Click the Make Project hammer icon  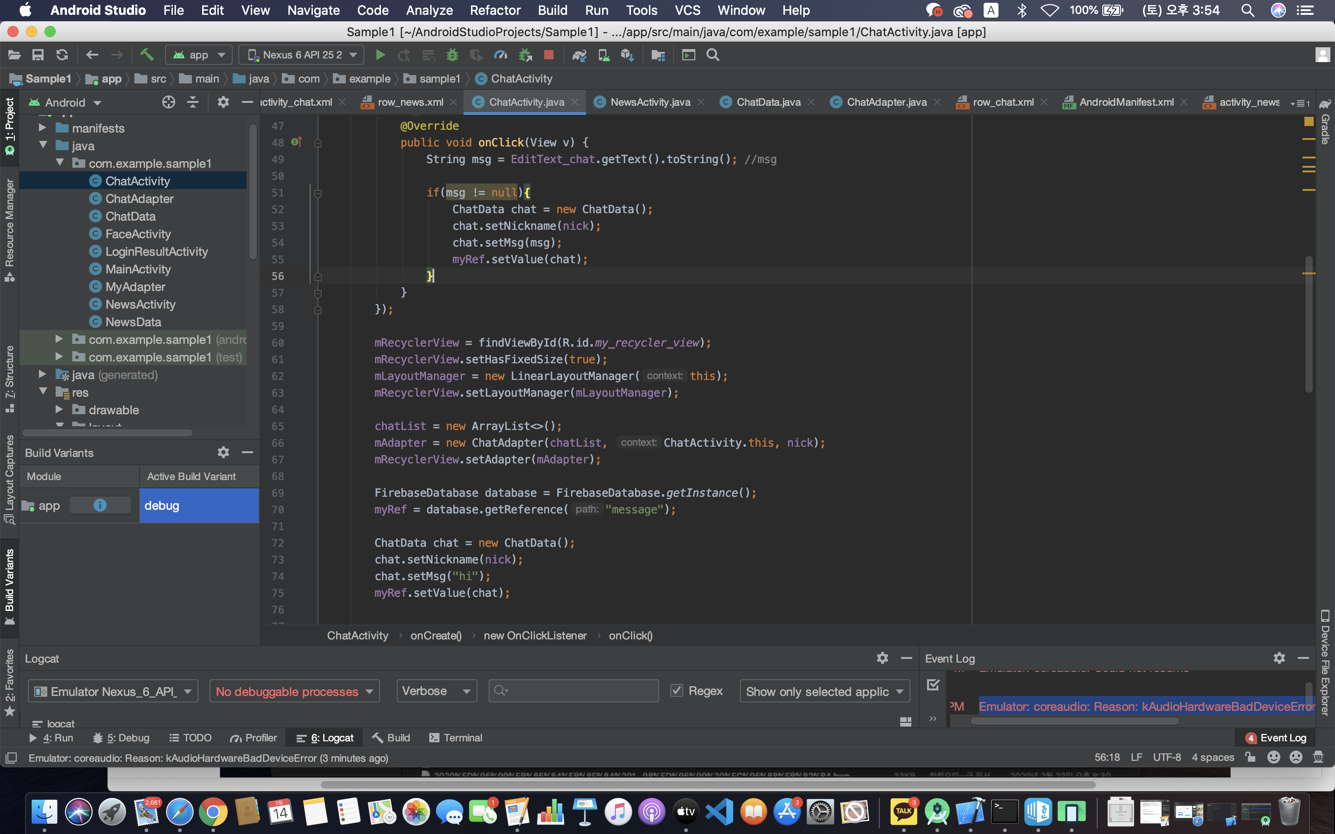tap(146, 55)
